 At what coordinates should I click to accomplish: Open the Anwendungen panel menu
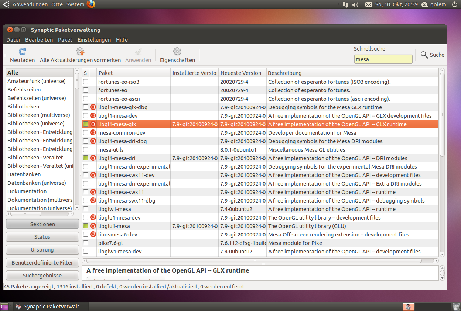(x=30, y=4)
